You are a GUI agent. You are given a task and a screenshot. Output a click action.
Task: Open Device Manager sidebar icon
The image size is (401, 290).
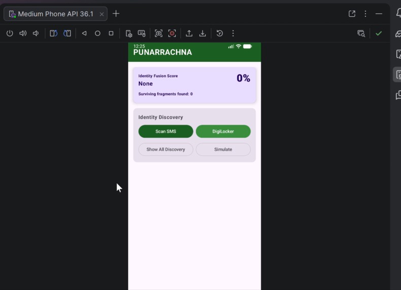pyautogui.click(x=398, y=54)
